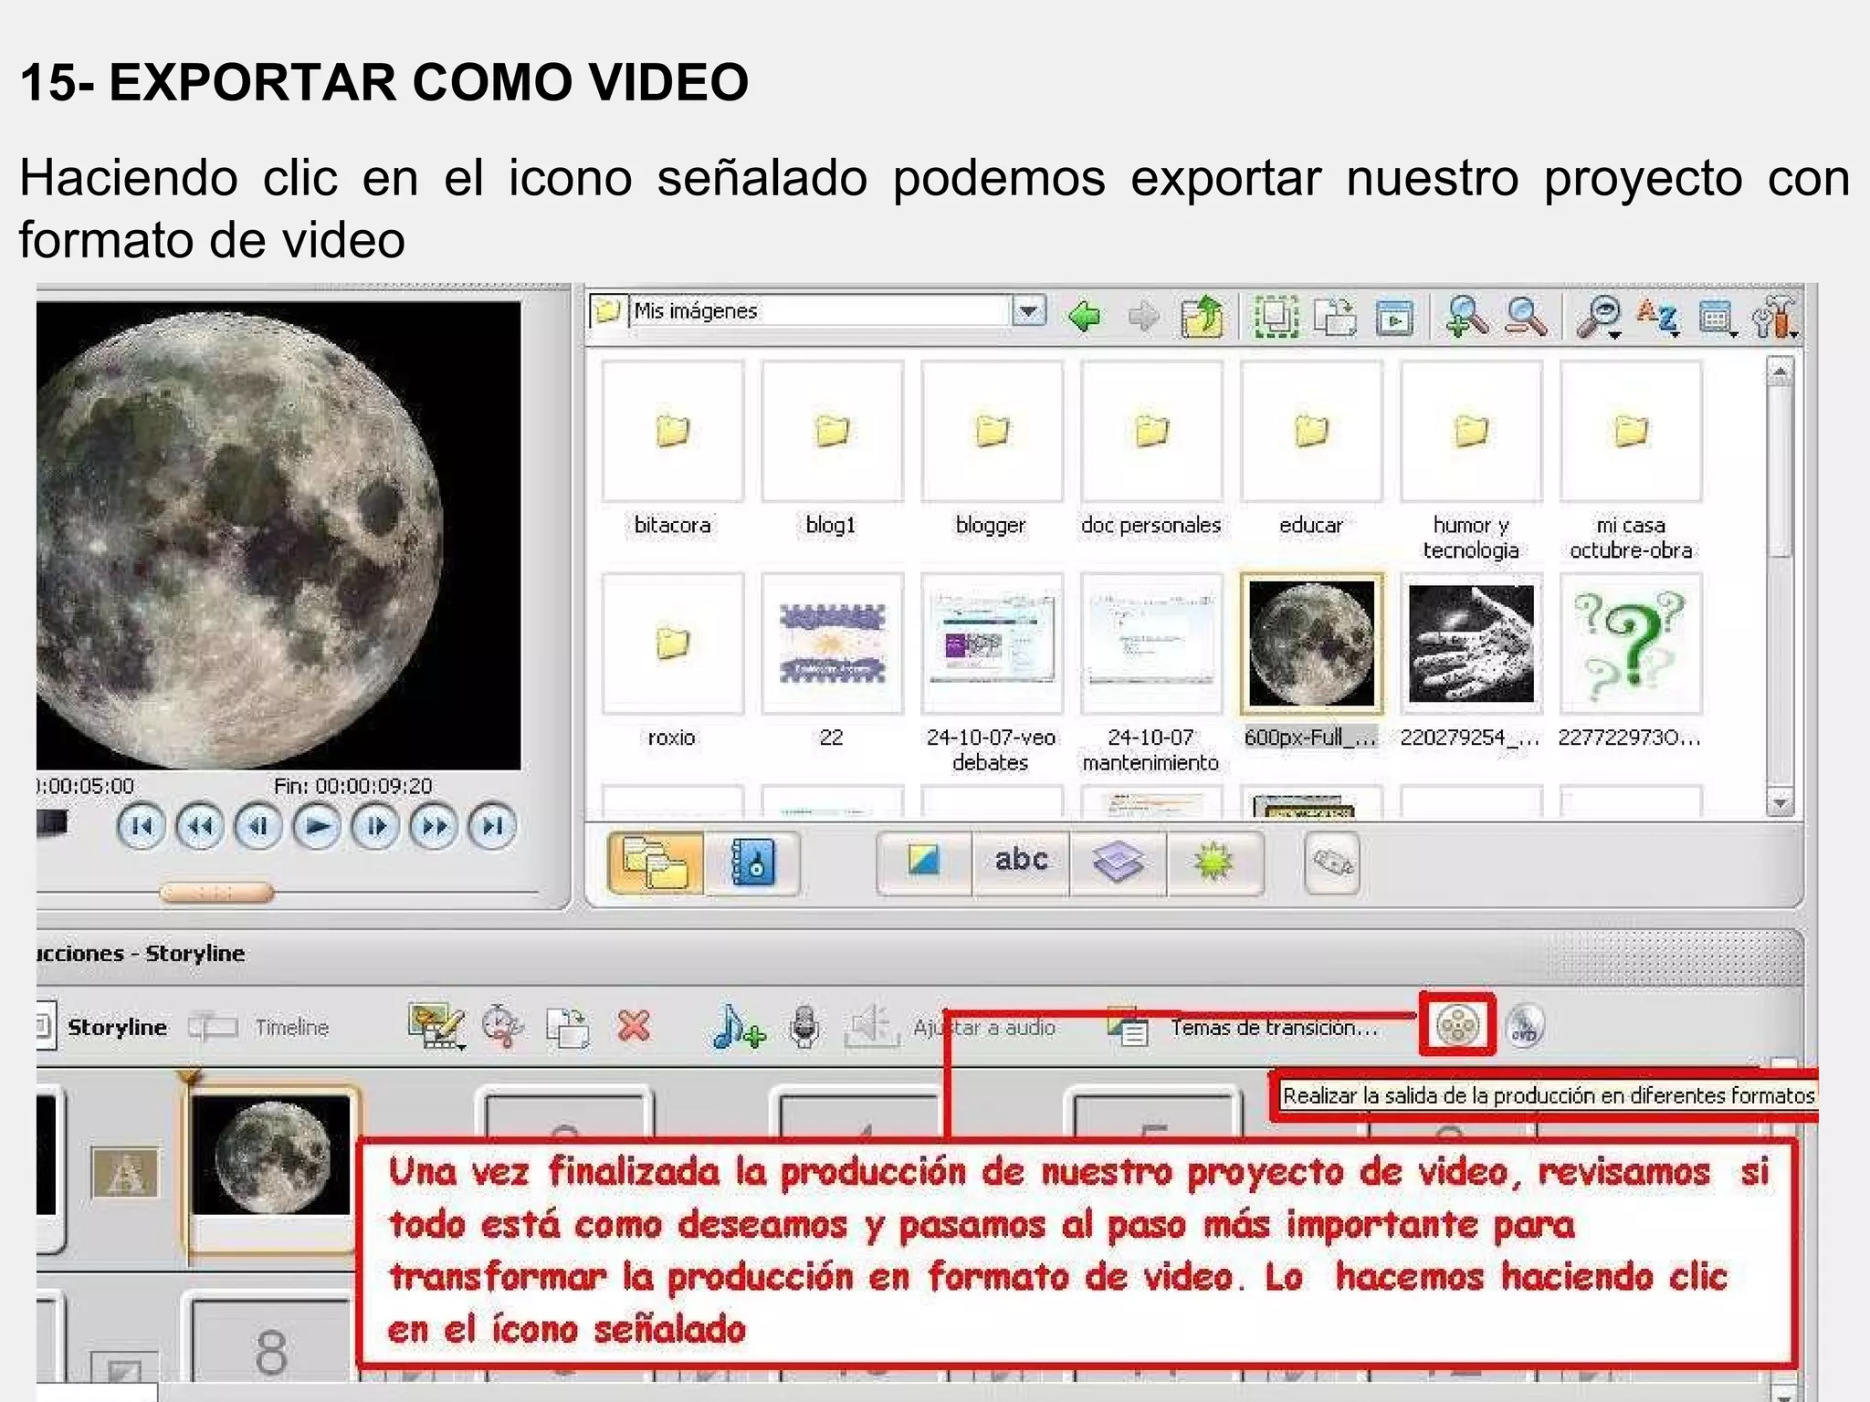Select the 24-10-07-veo debates thumbnail
This screenshot has height=1402, width=1870.
[x=992, y=643]
